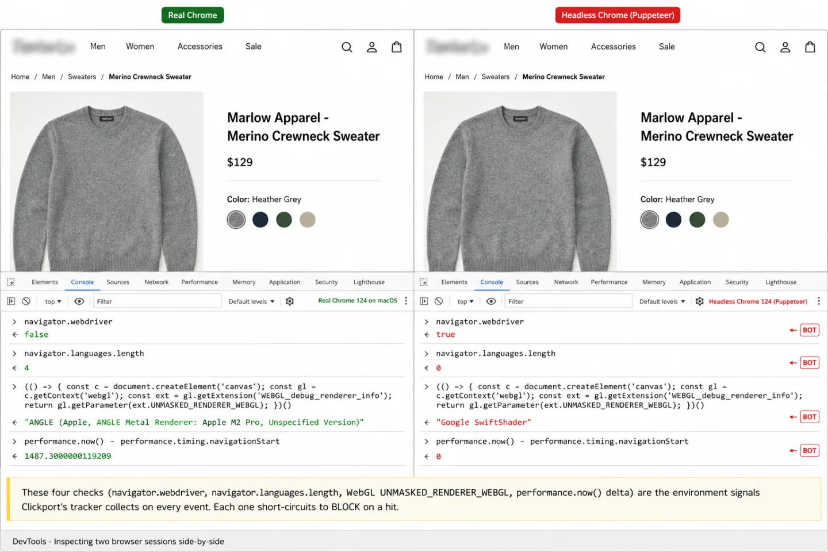Open Lighthouse tab in right DevTools
The width and height of the screenshot is (828, 552).
(781, 282)
